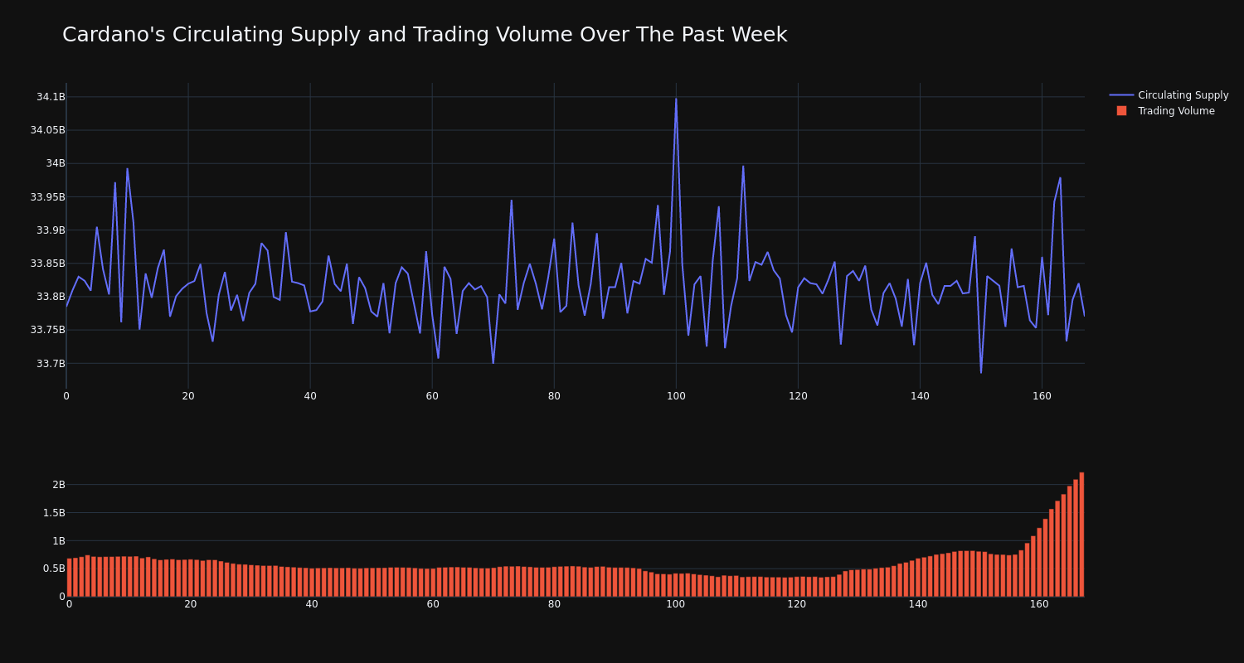Click the 33.9B y-axis label
Viewport: 1244px width, 663px height.
pos(51,230)
